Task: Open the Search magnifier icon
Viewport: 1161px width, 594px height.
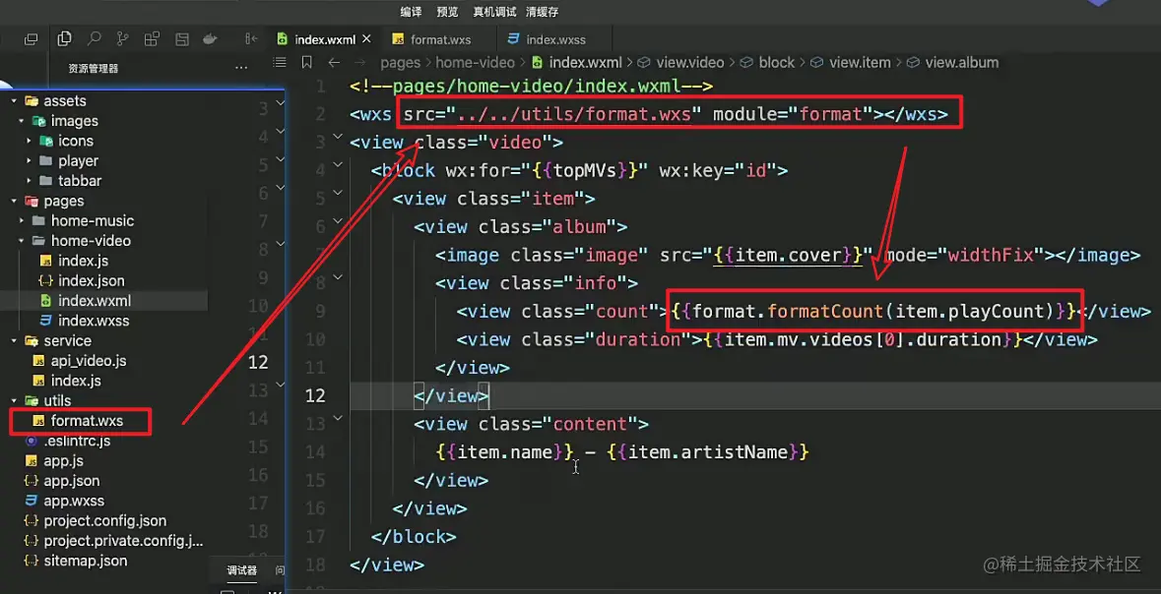Action: coord(94,38)
